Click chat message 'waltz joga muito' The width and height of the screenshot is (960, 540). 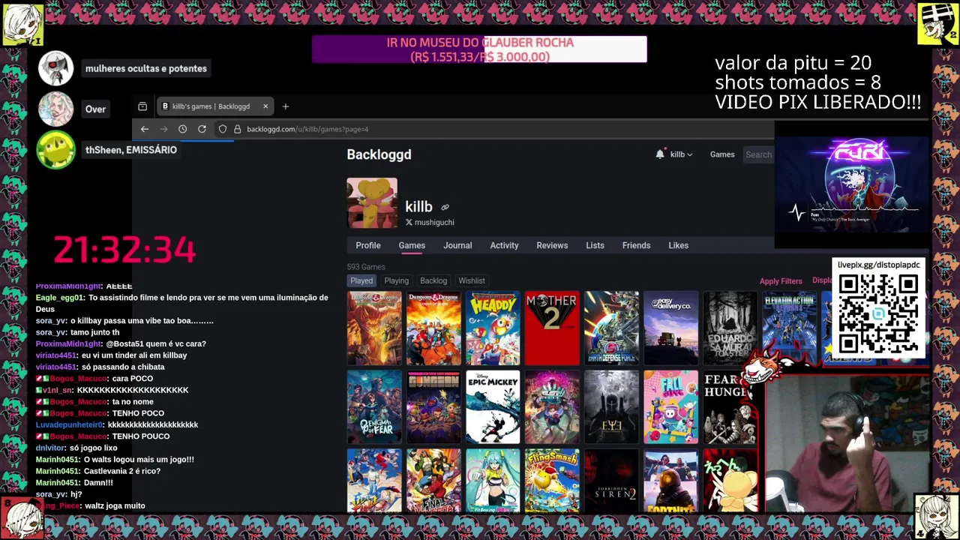(115, 506)
